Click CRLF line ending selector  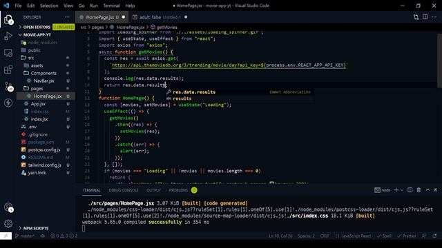[325, 236]
